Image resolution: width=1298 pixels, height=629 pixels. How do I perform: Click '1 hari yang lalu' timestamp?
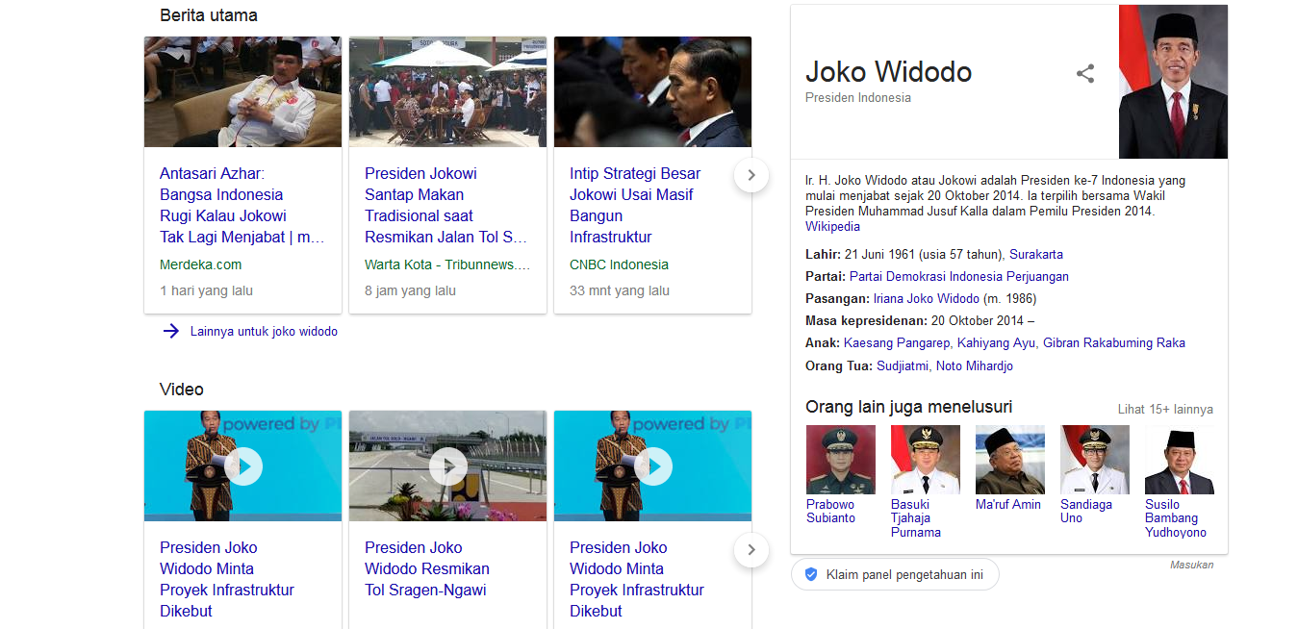pos(206,290)
